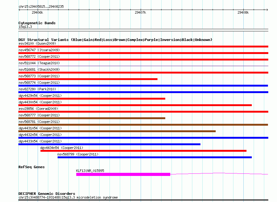Click the dgv4434n54 (Cooper2011) label

click(62, 148)
